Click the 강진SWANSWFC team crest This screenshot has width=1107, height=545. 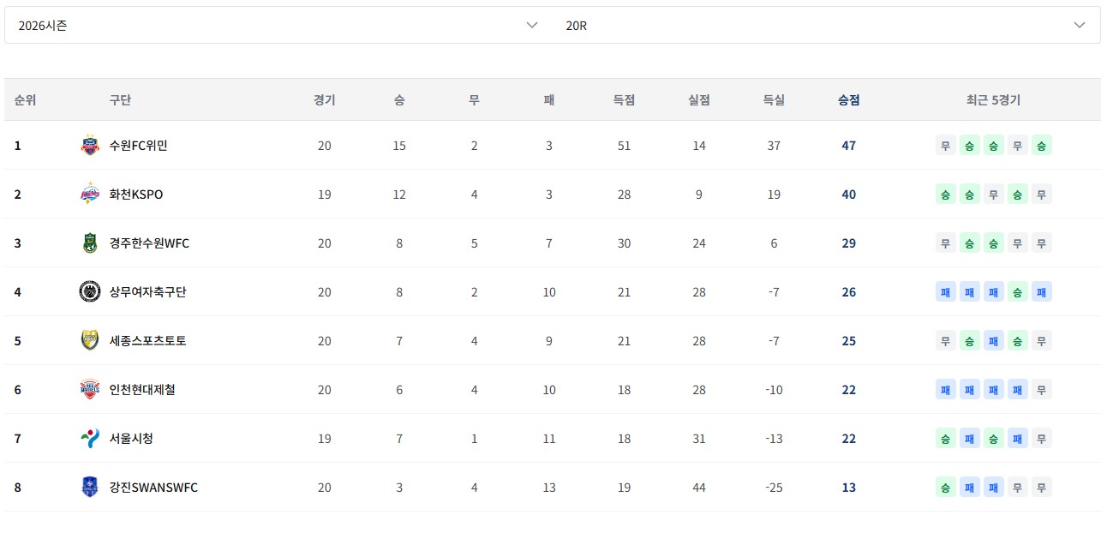89,488
